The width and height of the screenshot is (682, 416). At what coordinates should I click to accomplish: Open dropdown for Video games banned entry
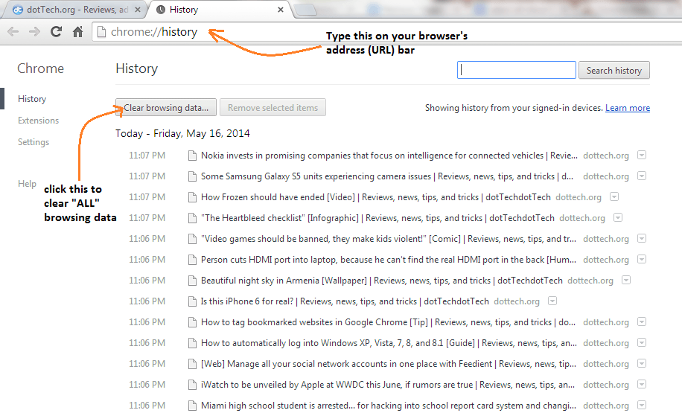tap(642, 238)
